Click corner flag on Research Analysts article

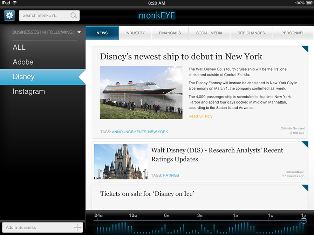[305, 144]
